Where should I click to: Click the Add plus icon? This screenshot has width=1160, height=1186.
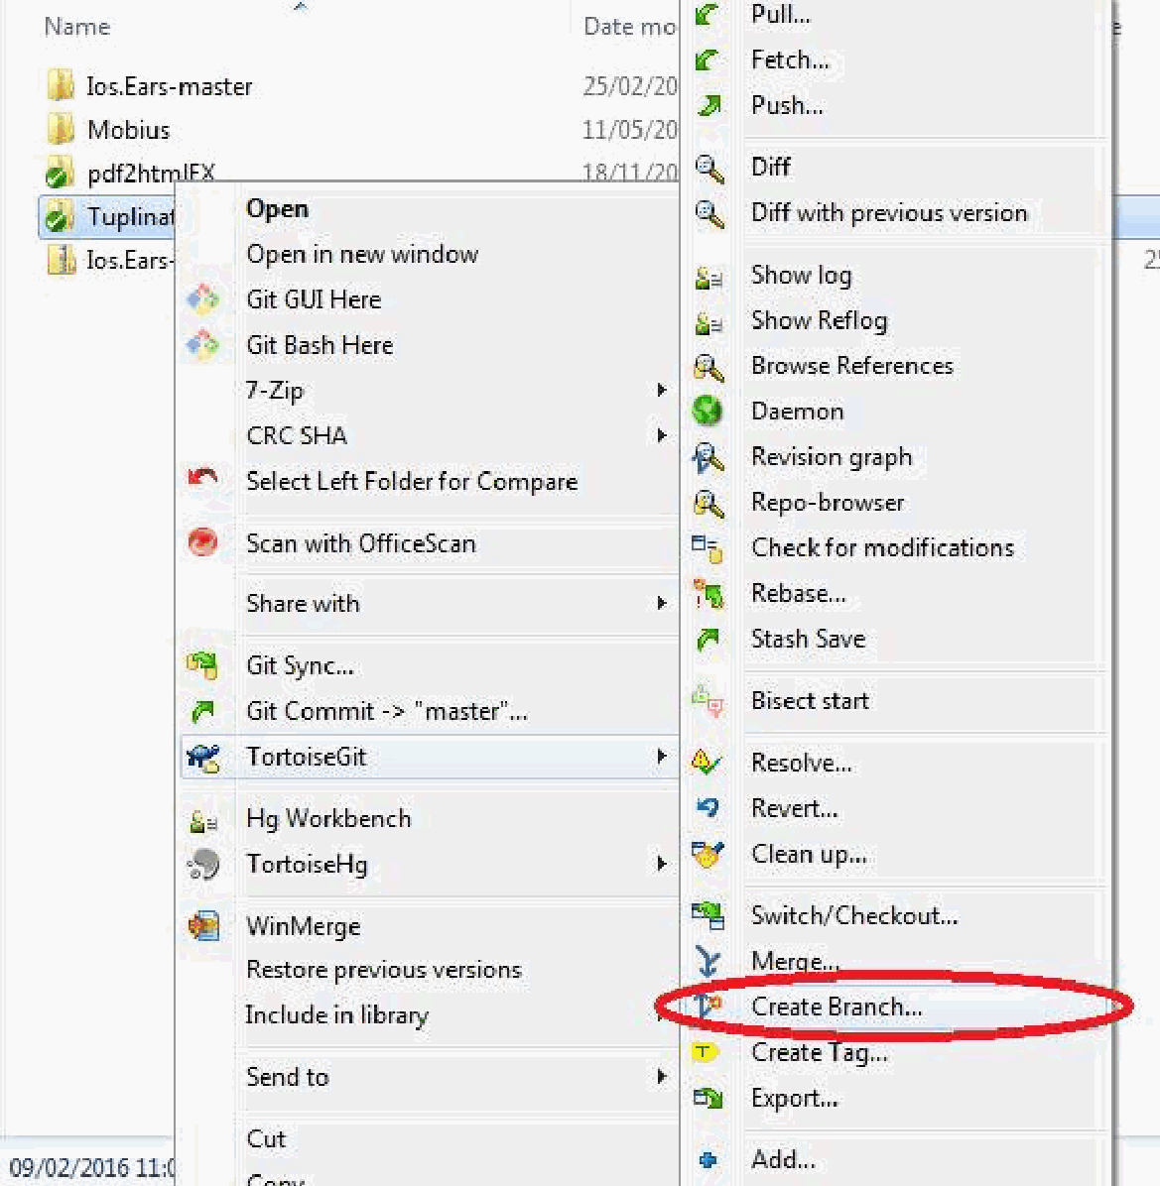click(x=708, y=1159)
